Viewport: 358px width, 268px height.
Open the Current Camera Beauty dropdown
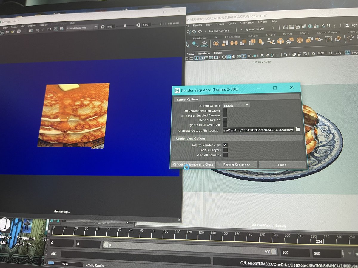236,105
